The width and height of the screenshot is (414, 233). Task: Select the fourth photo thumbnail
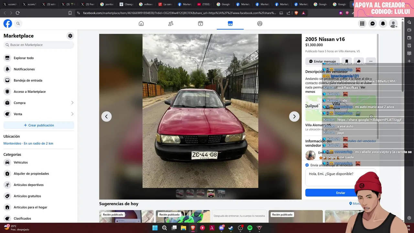pos(211,194)
